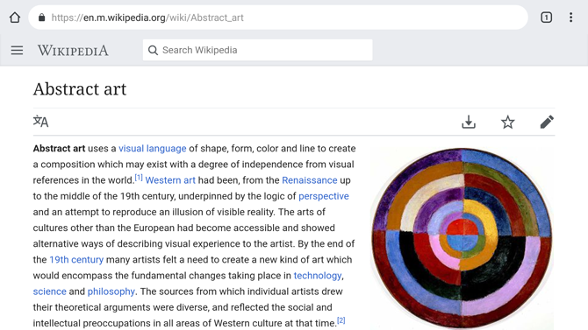Open the article language selector icon
Viewport: 588px width, 330px height.
pos(40,121)
